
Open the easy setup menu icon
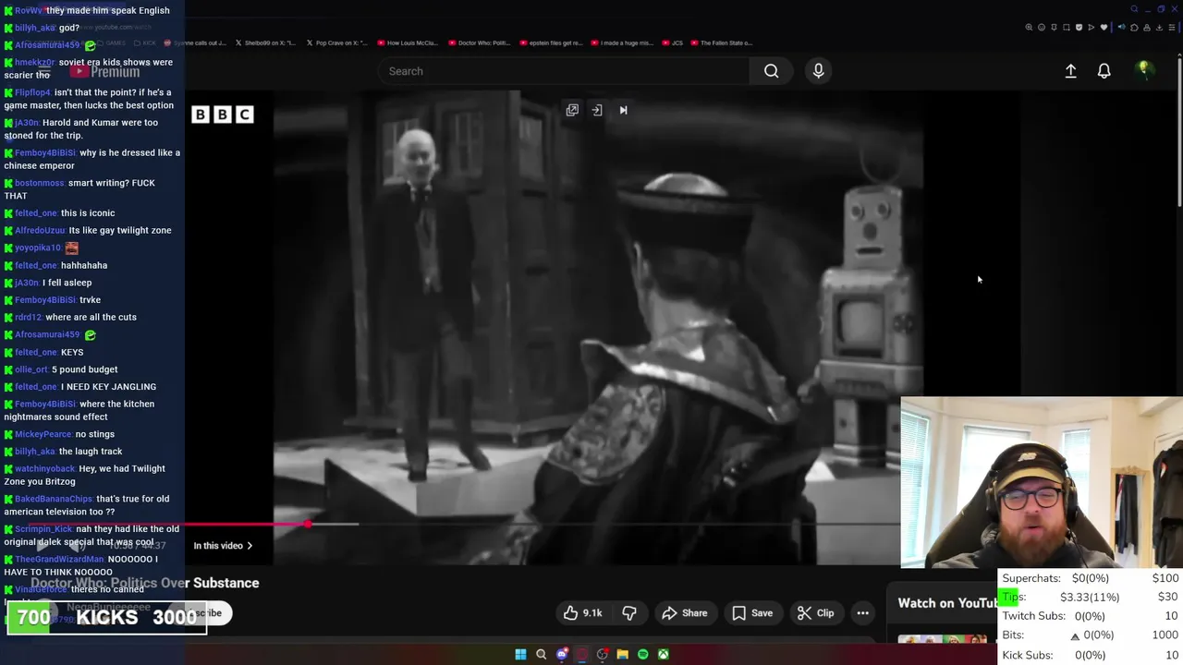coord(1172,28)
